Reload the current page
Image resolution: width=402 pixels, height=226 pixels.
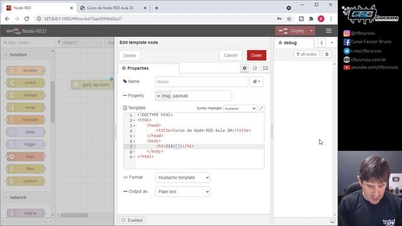[26, 19]
